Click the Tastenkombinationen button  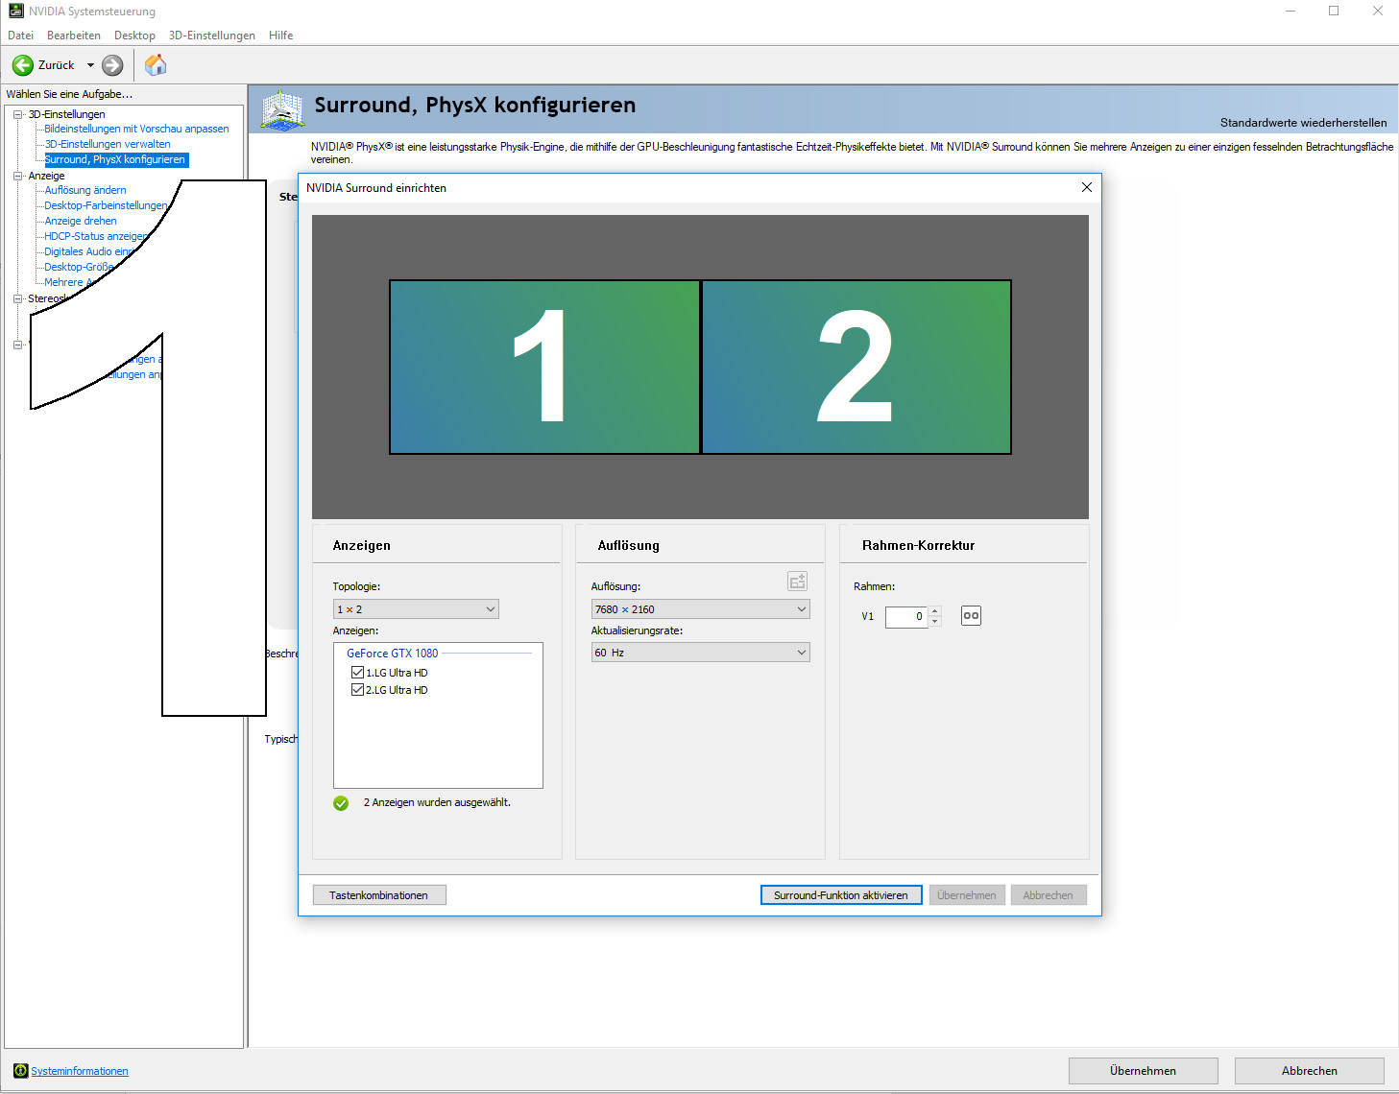click(x=379, y=895)
